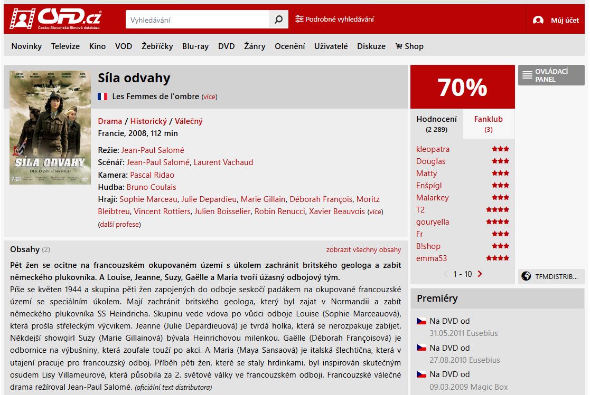Open user gouryella's rating profile
The width and height of the screenshot is (590, 395).
(x=433, y=221)
